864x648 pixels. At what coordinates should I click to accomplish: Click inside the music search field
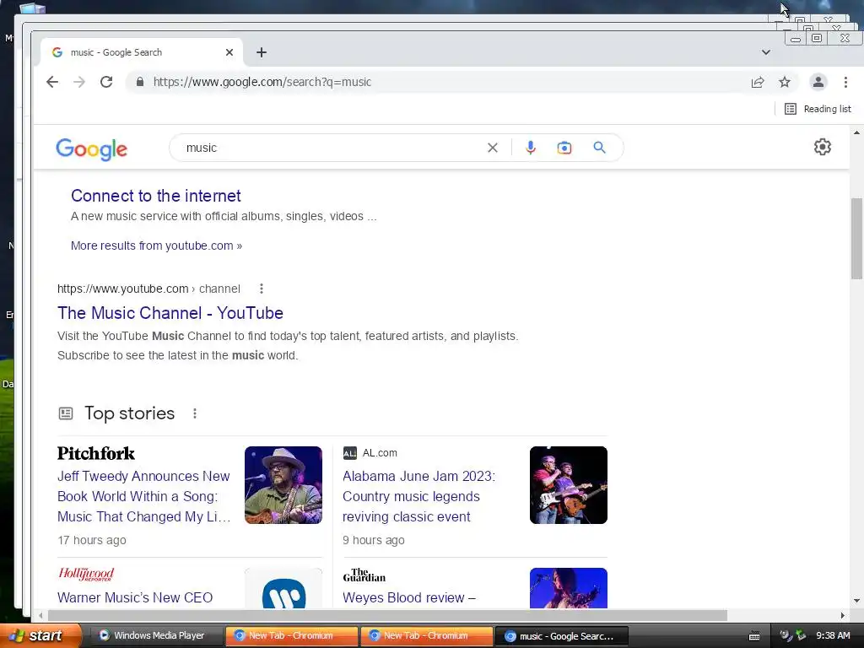pos(331,148)
